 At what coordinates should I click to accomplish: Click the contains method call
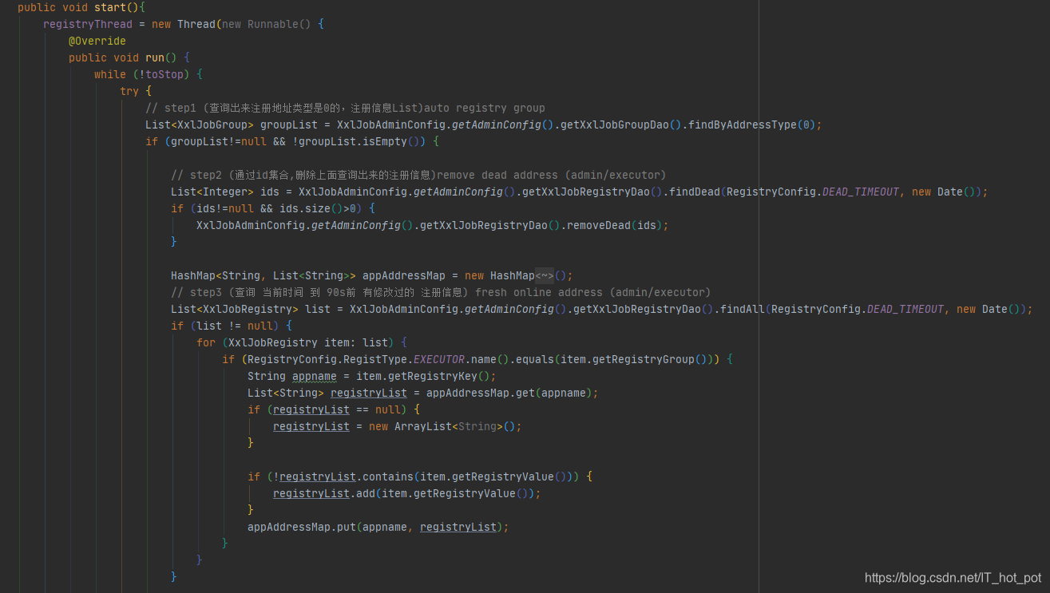click(x=388, y=476)
